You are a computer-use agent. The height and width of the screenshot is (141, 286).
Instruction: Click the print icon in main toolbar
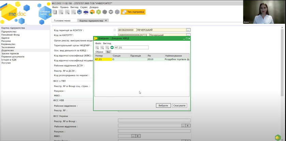click(86, 12)
